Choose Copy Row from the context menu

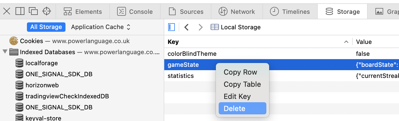243,72
